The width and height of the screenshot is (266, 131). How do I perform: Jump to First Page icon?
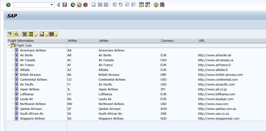pyautogui.click(x=115, y=5)
